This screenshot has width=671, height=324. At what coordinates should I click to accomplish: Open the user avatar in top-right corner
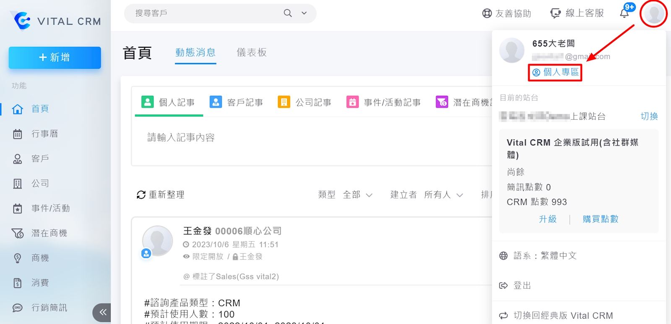(653, 13)
